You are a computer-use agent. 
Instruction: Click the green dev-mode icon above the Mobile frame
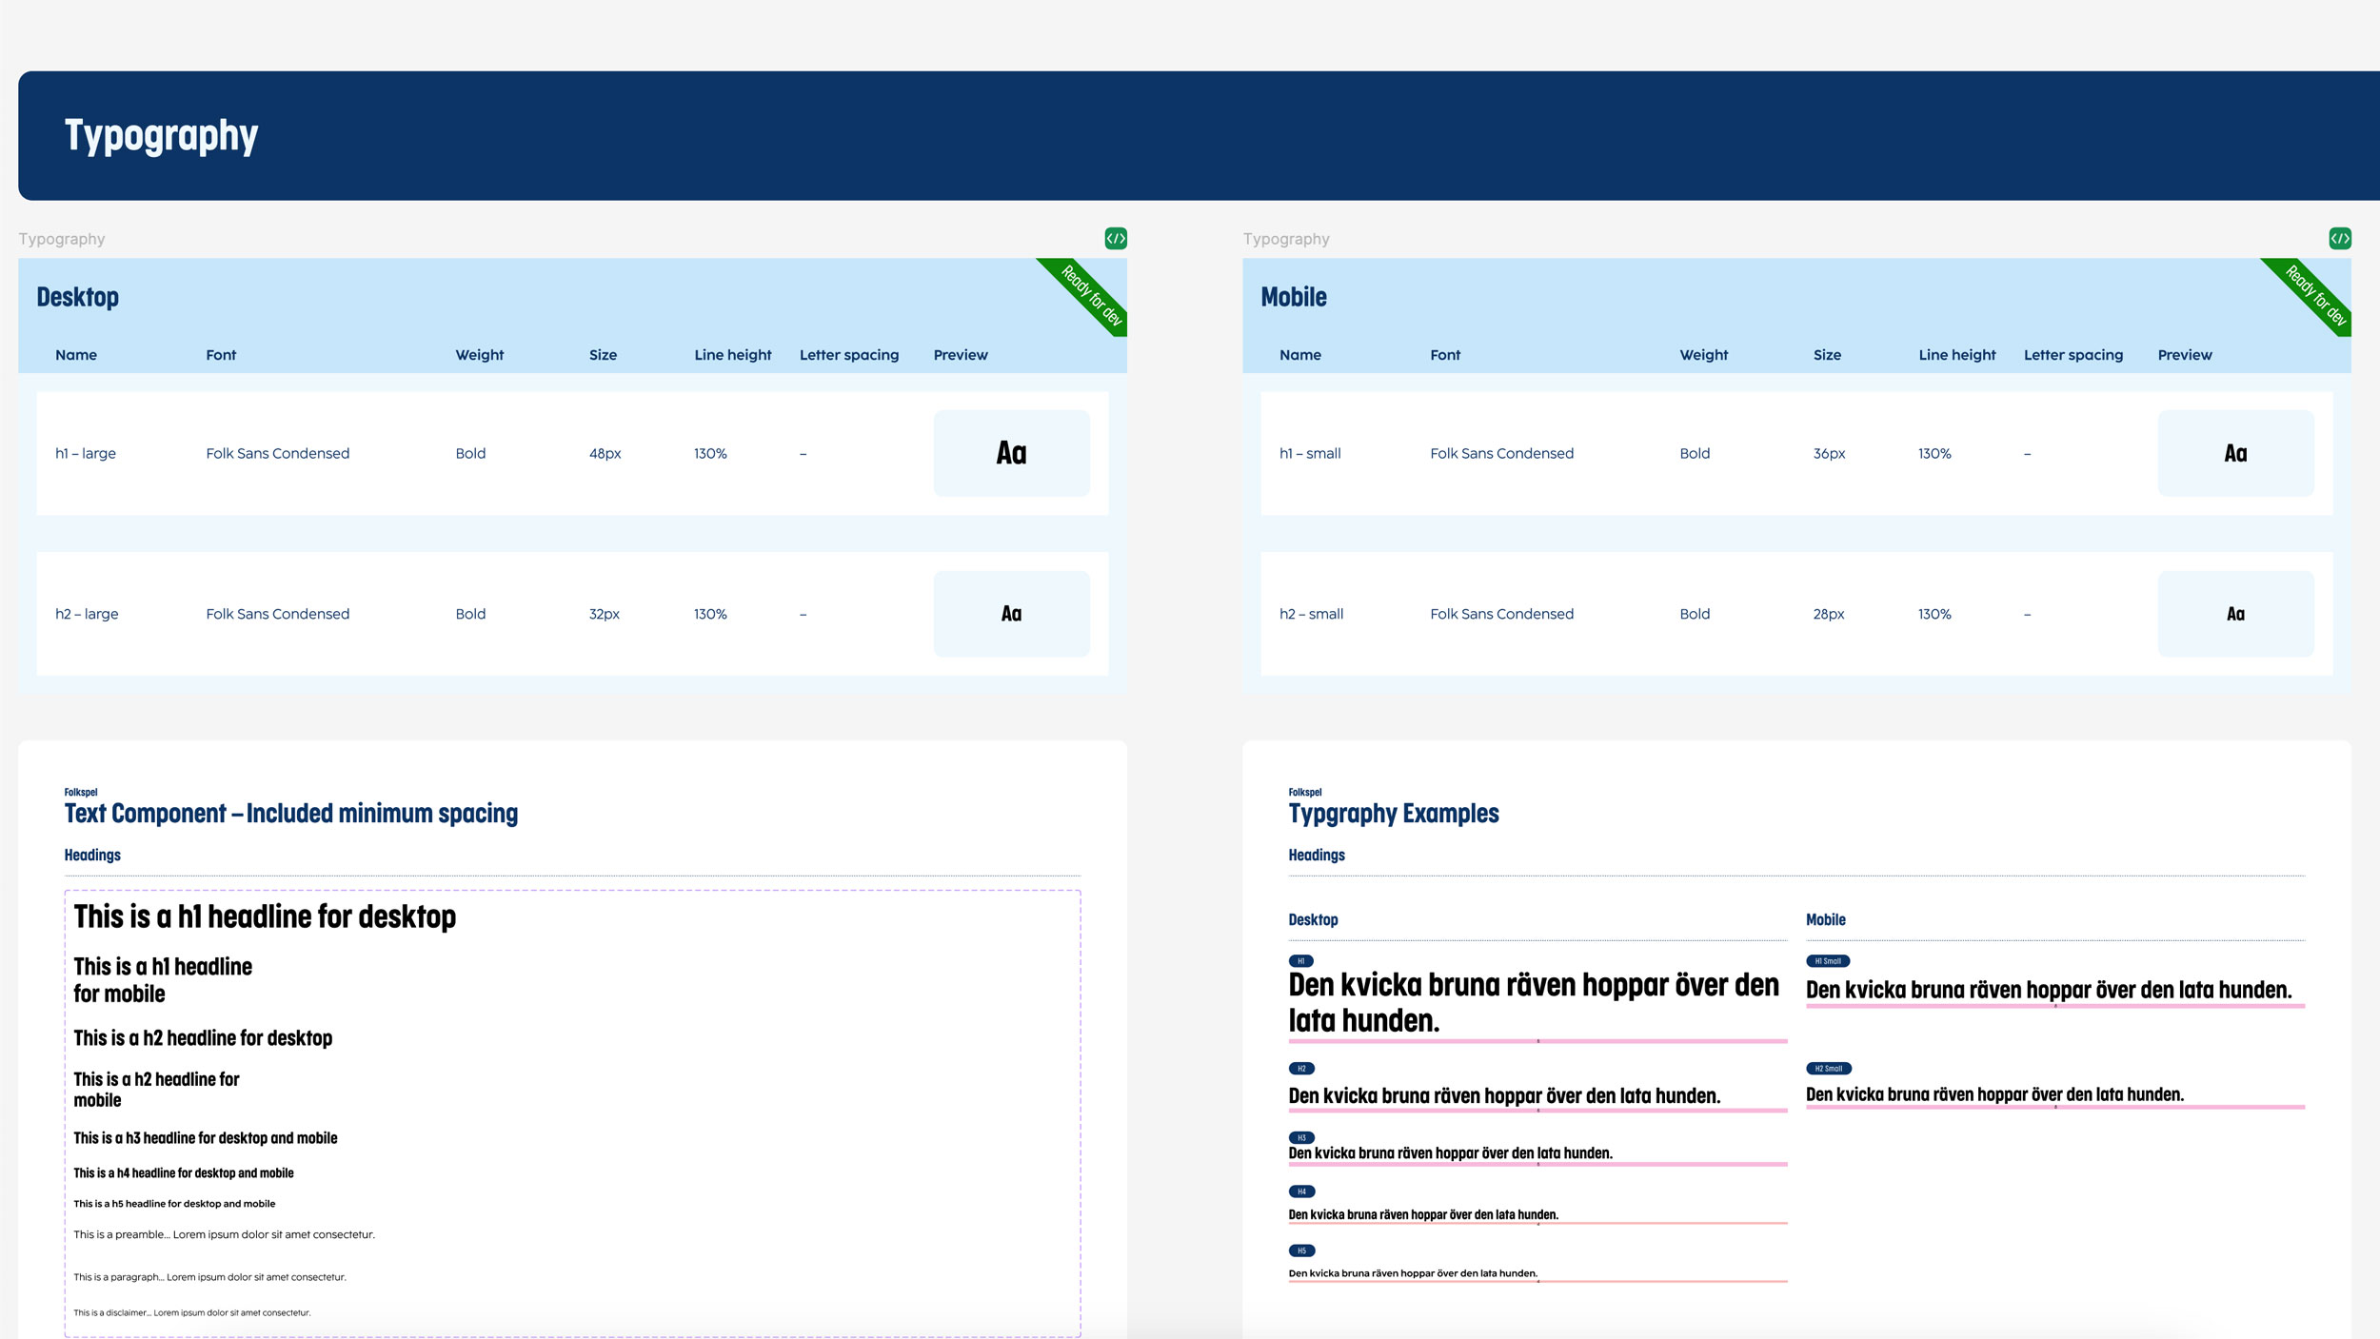2340,238
